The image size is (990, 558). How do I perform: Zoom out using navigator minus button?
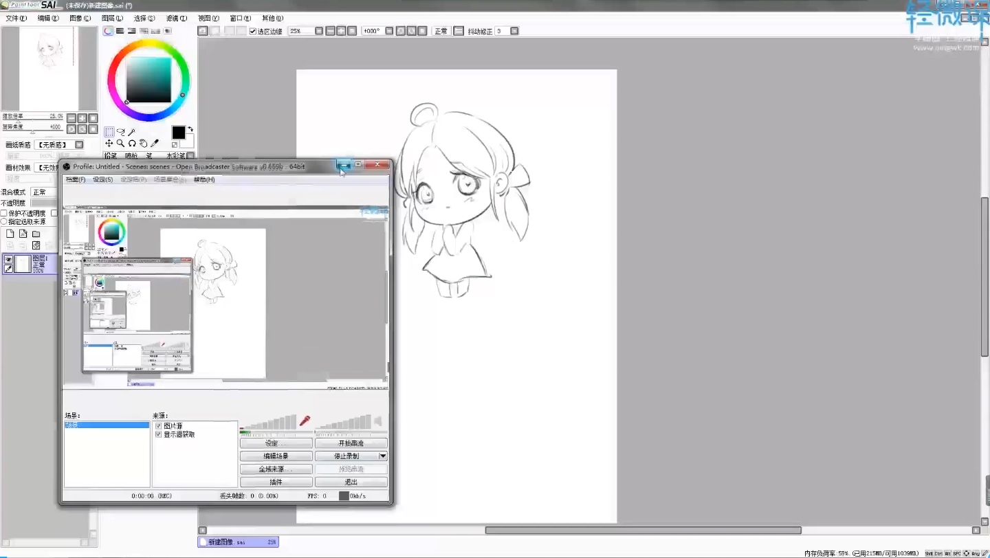tap(71, 118)
